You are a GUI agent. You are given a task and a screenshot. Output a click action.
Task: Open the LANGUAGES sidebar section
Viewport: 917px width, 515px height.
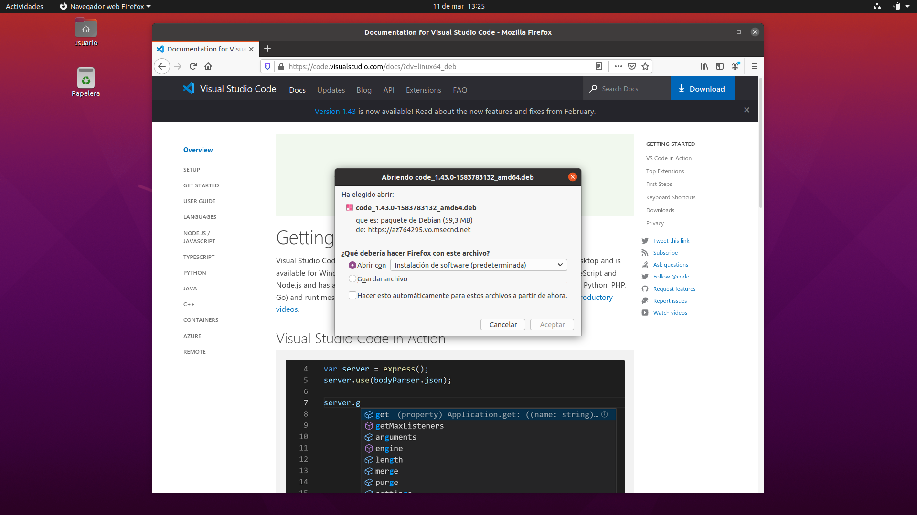click(200, 217)
